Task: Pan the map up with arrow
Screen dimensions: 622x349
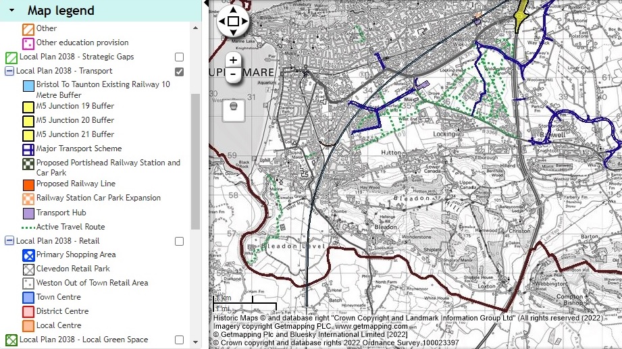Action: [233, 9]
